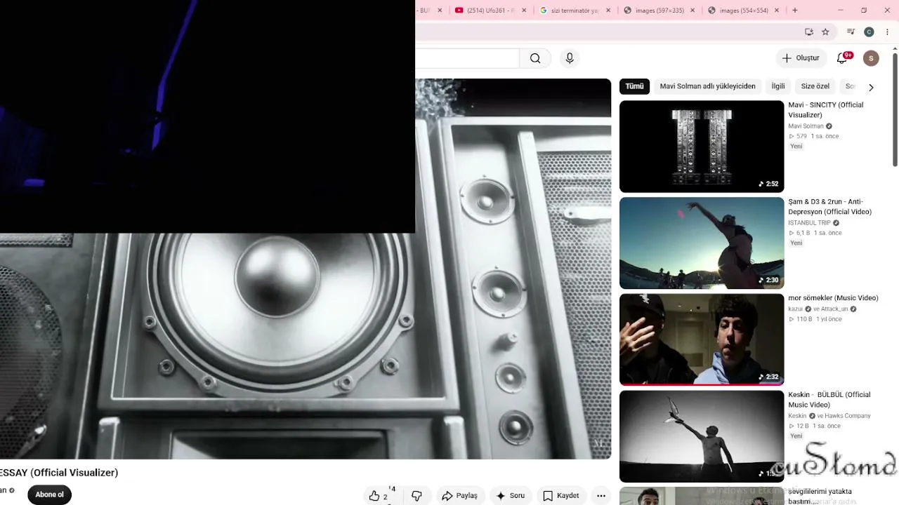This screenshot has height=505, width=899.
Task: Select the Tümü filter chip
Action: [x=634, y=86]
